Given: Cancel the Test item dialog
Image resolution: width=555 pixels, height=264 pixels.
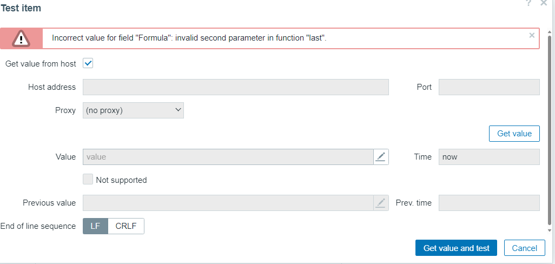Looking at the screenshot, I should tap(524, 248).
